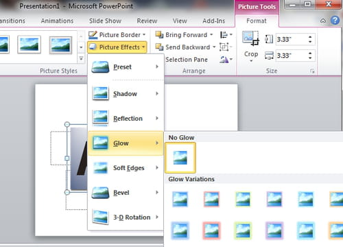Select the Glow menu entry
This screenshot has height=247, width=343.
click(126, 143)
